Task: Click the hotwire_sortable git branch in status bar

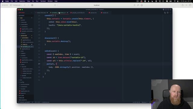Action: pos(24,102)
